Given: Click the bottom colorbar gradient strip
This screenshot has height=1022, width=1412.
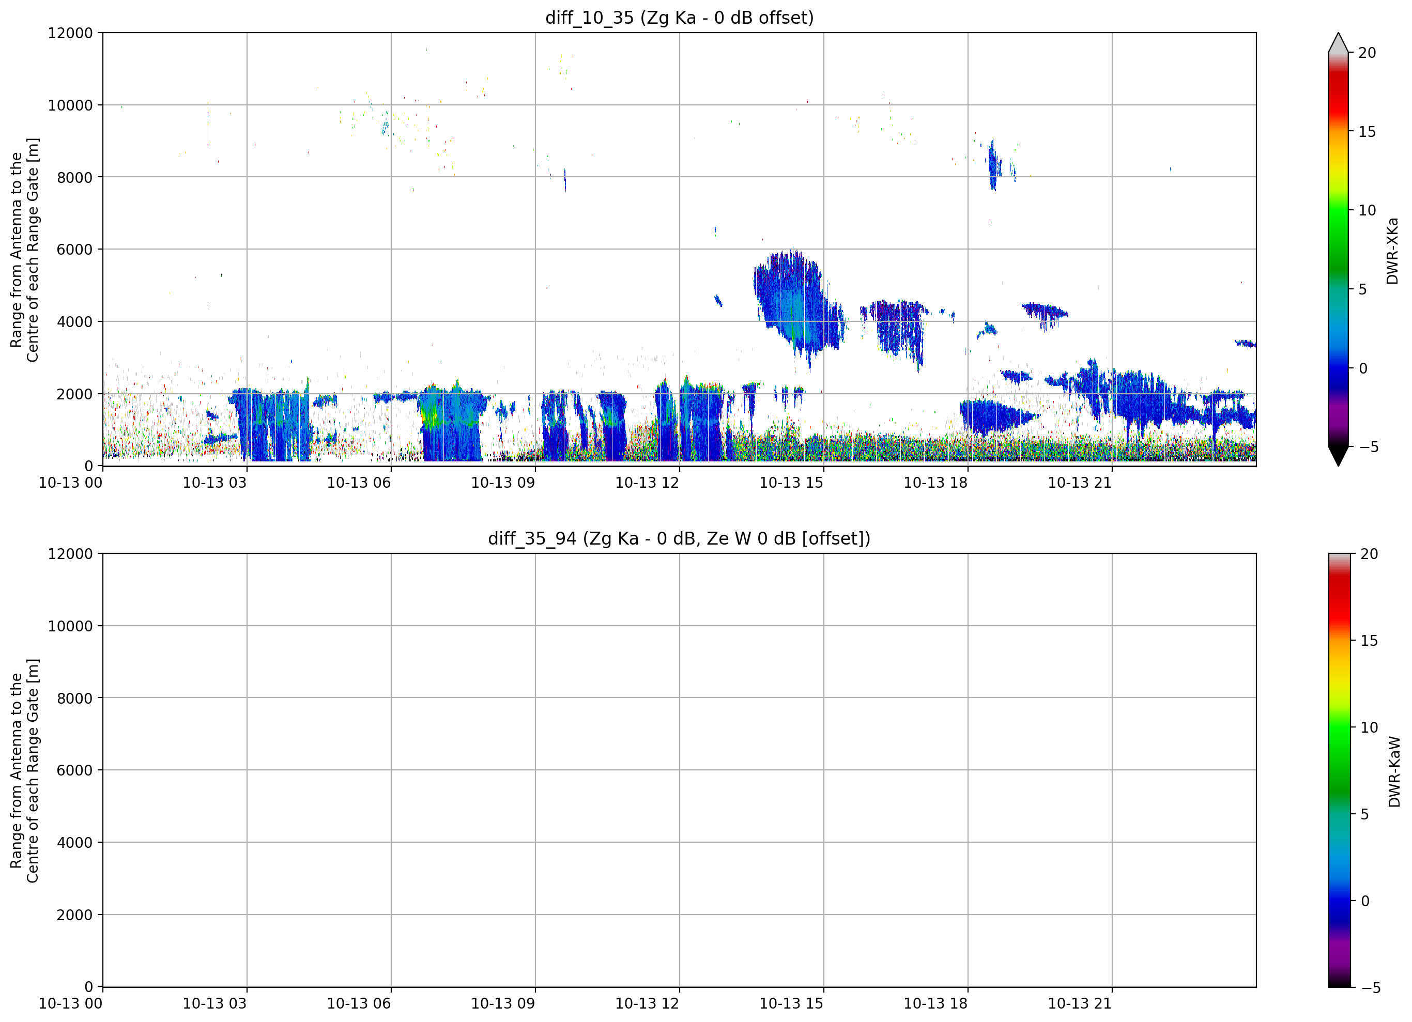Looking at the screenshot, I should (1340, 770).
